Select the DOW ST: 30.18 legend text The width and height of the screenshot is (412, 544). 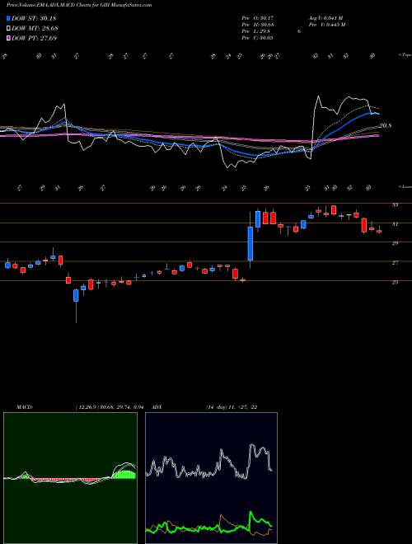pos(34,18)
